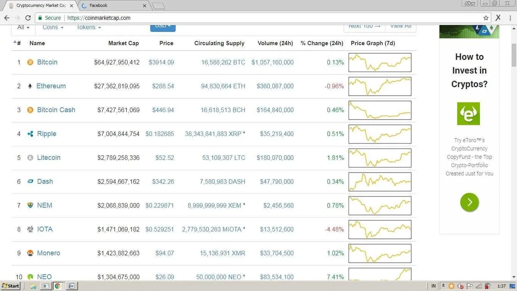The width and height of the screenshot is (517, 291).
Task: Open the Chrome three-dot menu
Action: pyautogui.click(x=510, y=18)
